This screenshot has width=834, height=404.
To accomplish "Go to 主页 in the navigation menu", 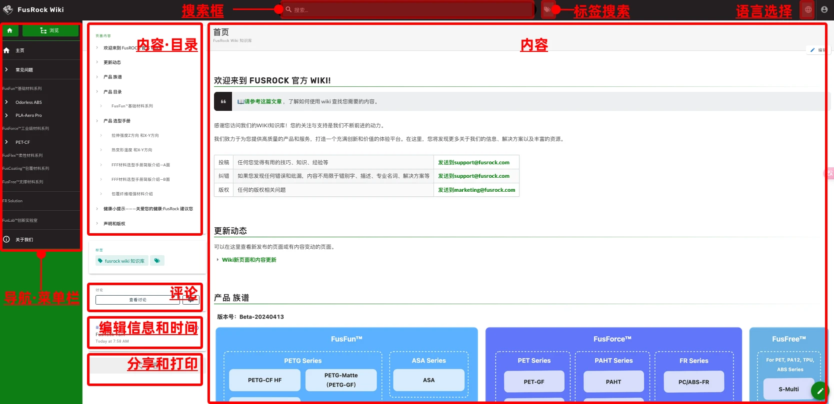I will [20, 50].
